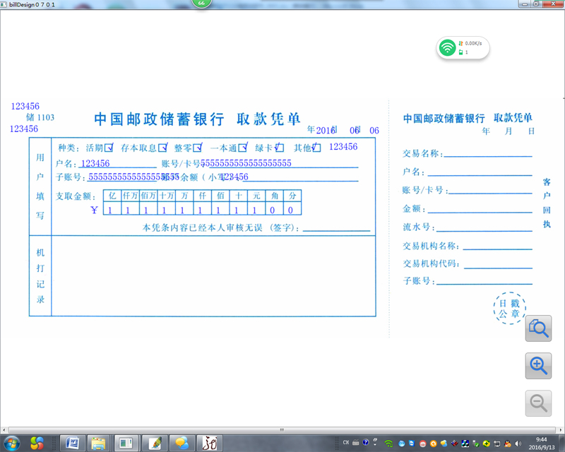The height and width of the screenshot is (452, 565).
Task: Select the 其他 checkbox
Action: click(316, 148)
